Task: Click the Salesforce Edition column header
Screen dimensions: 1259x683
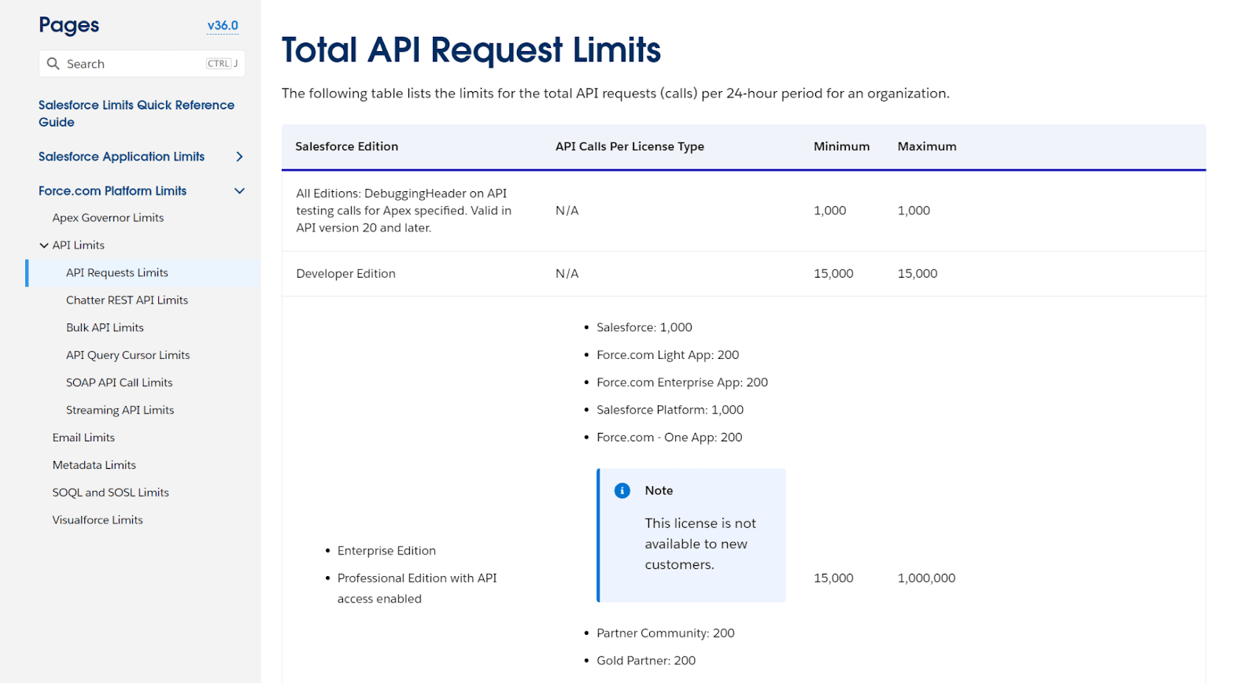Action: tap(346, 146)
